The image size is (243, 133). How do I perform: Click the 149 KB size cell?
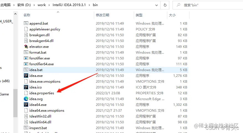(x=181, y=46)
